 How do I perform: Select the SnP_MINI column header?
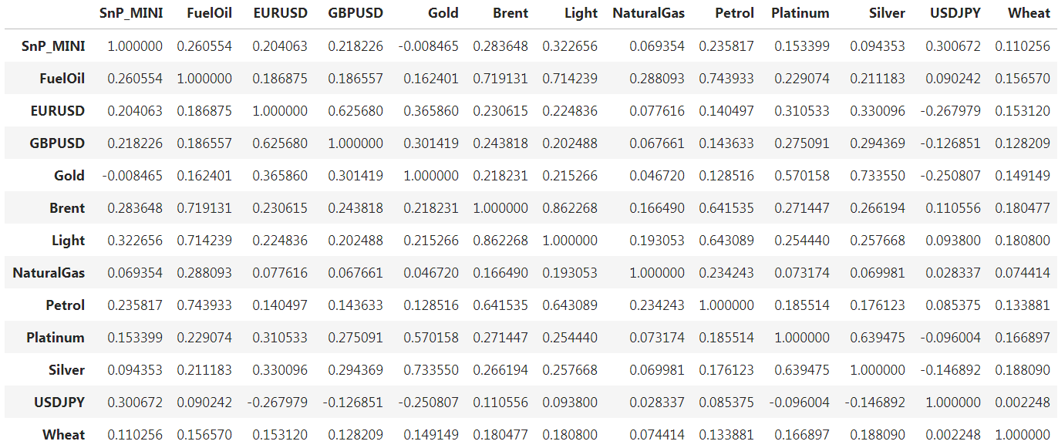[130, 13]
